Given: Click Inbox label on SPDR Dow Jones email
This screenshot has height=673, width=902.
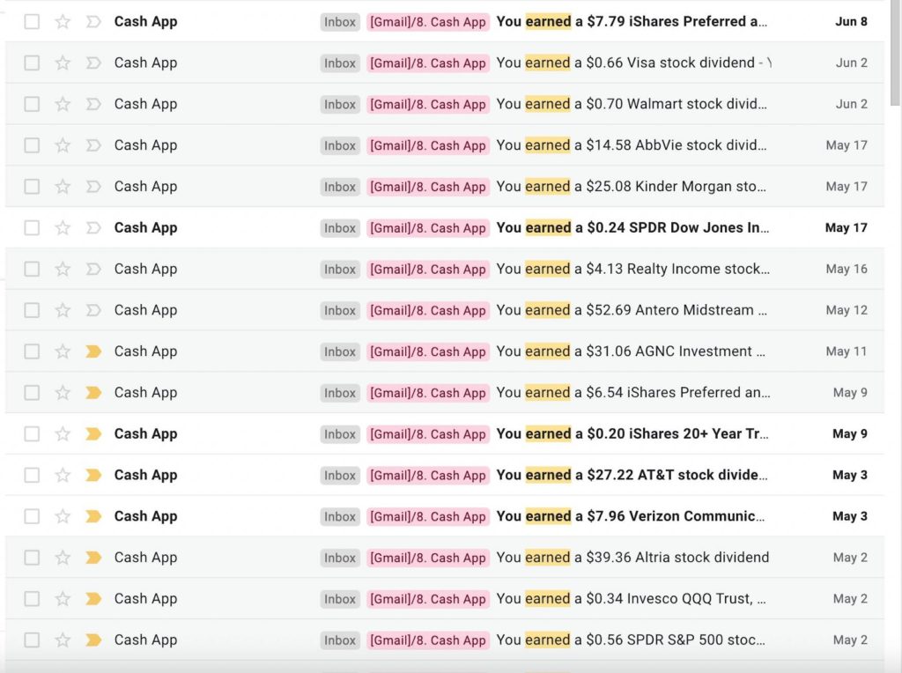Looking at the screenshot, I should [340, 228].
